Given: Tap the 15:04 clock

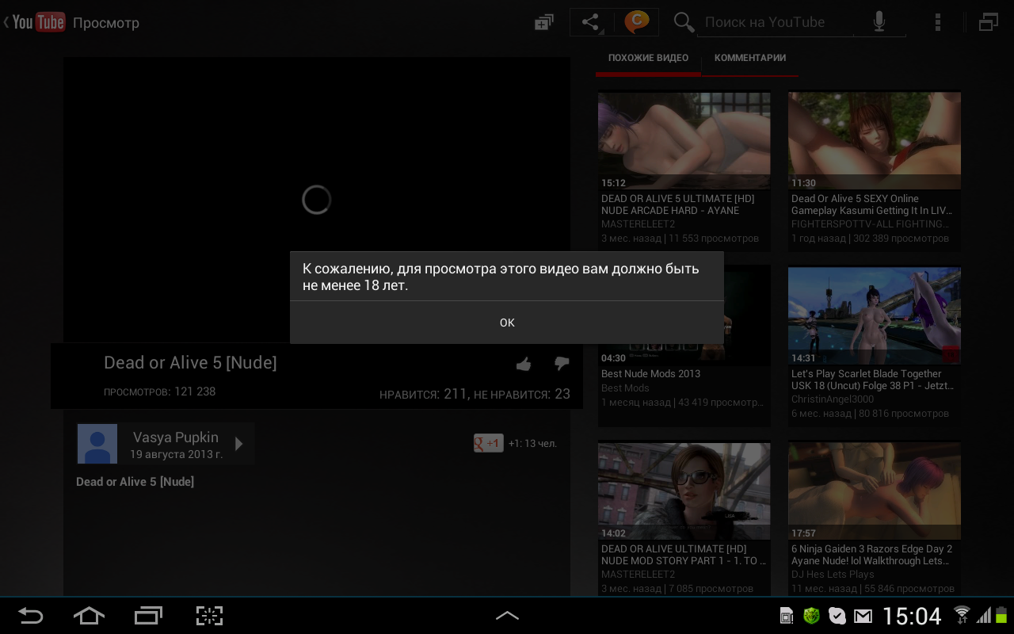Looking at the screenshot, I should tap(912, 616).
